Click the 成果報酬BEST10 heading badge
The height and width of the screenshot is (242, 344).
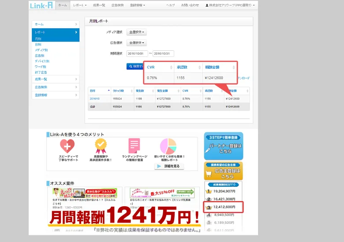point(223,185)
